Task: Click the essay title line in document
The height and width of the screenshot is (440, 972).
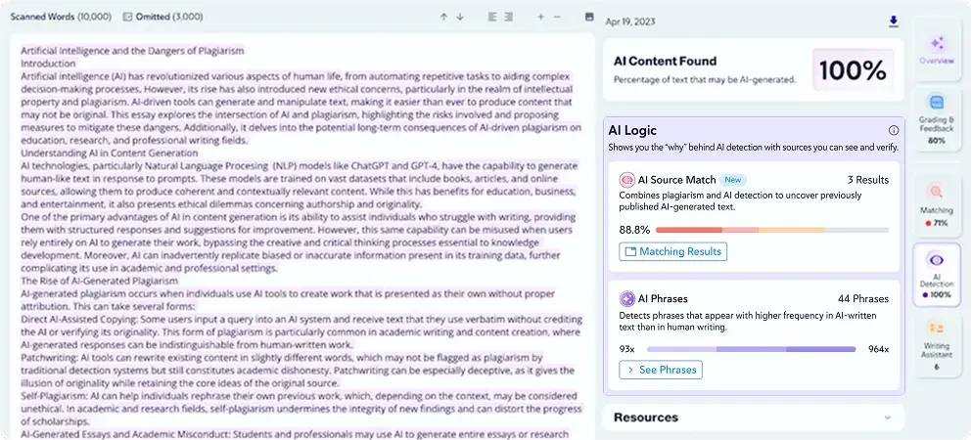Action: [133, 51]
